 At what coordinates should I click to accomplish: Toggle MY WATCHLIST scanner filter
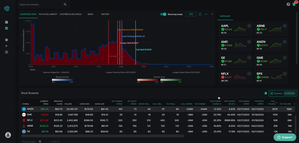point(289,93)
